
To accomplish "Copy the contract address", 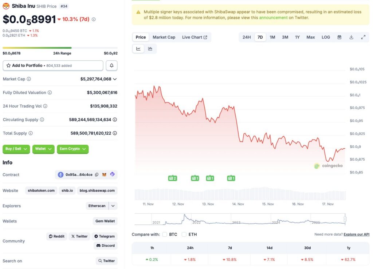I will coord(97,174).
